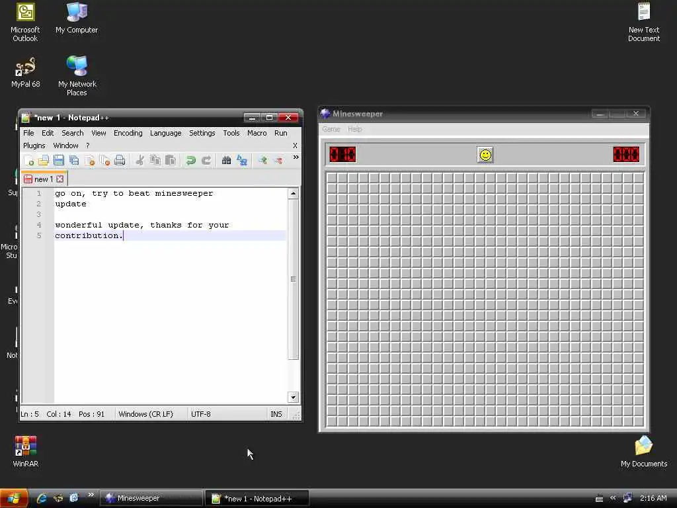This screenshot has width=677, height=508.
Task: Open the Plugins menu
Action: [34, 146]
